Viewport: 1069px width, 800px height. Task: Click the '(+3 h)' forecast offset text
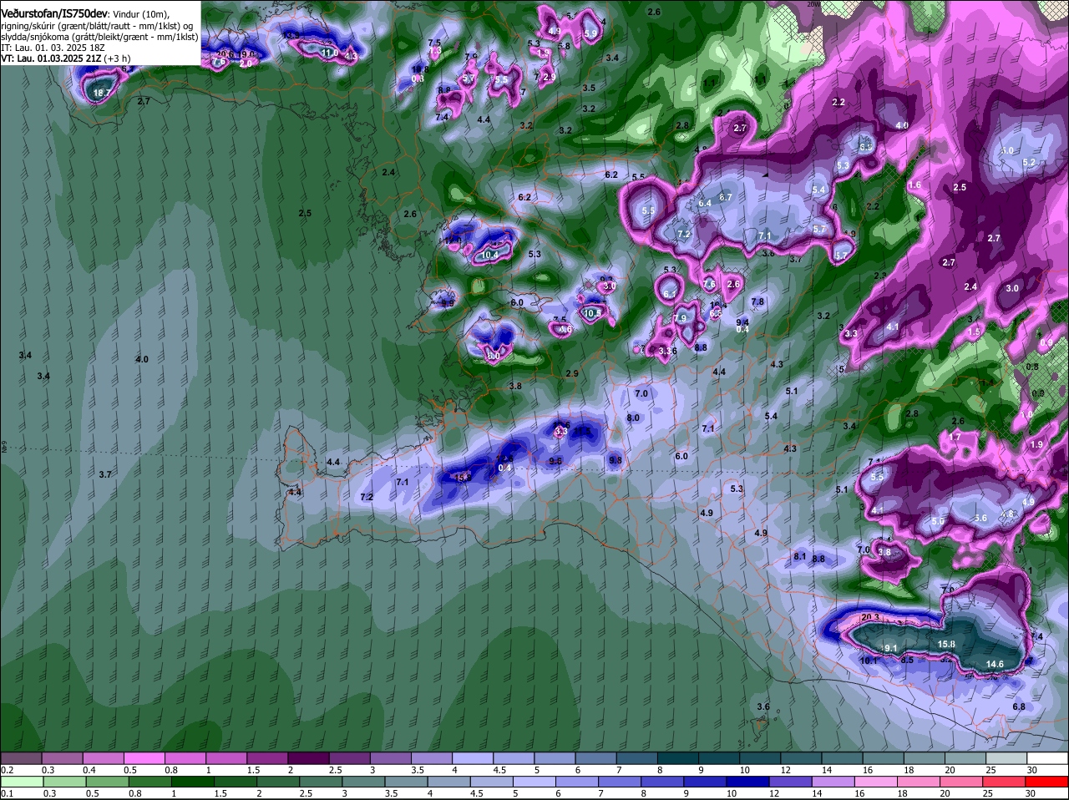click(117, 58)
